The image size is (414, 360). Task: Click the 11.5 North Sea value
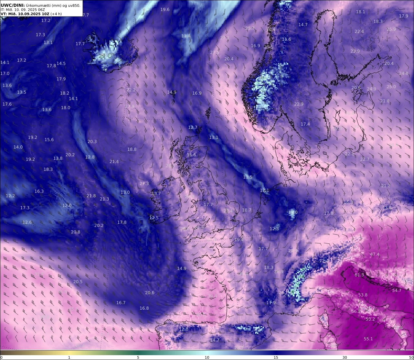click(x=248, y=177)
